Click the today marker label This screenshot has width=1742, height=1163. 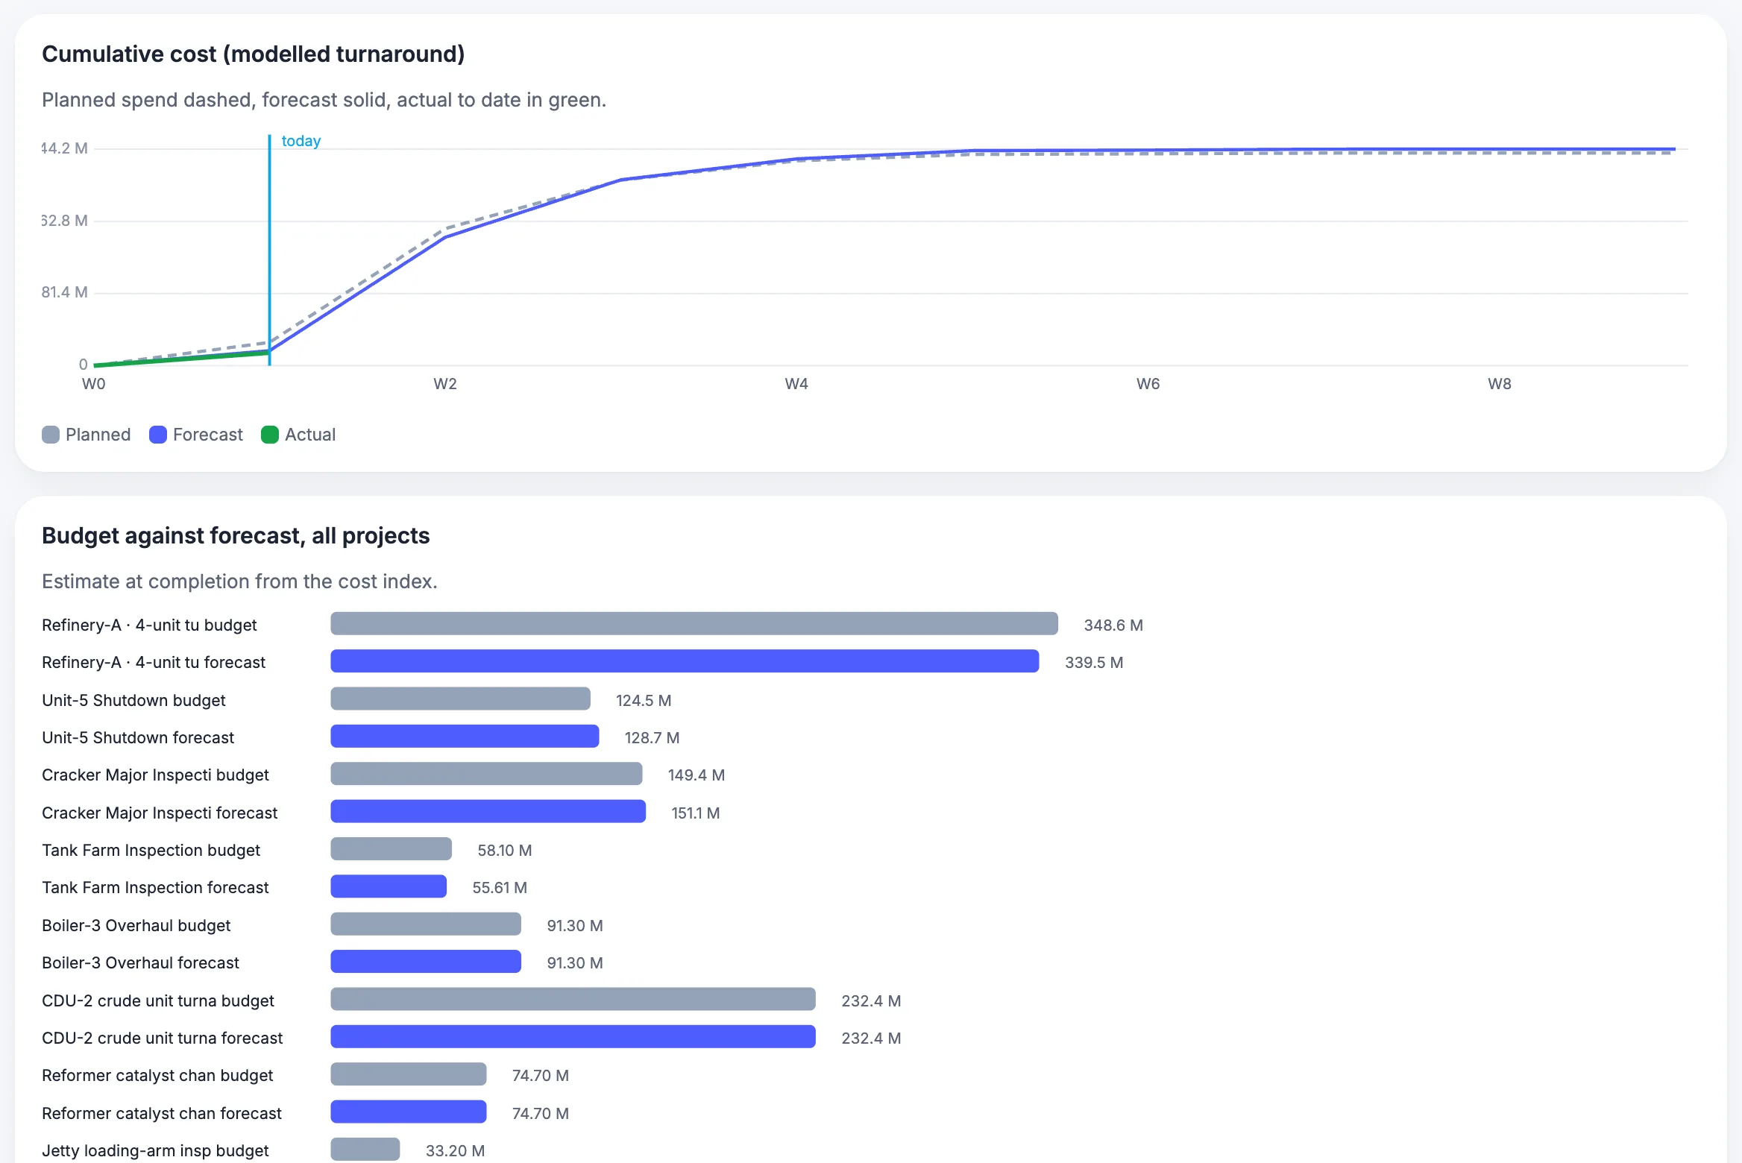coord(301,141)
